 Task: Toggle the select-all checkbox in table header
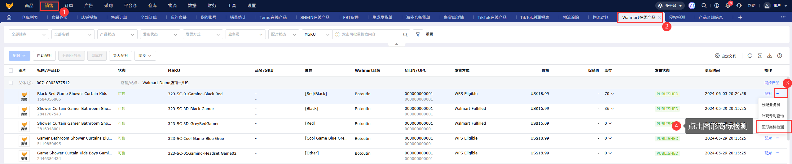pyautogui.click(x=11, y=71)
